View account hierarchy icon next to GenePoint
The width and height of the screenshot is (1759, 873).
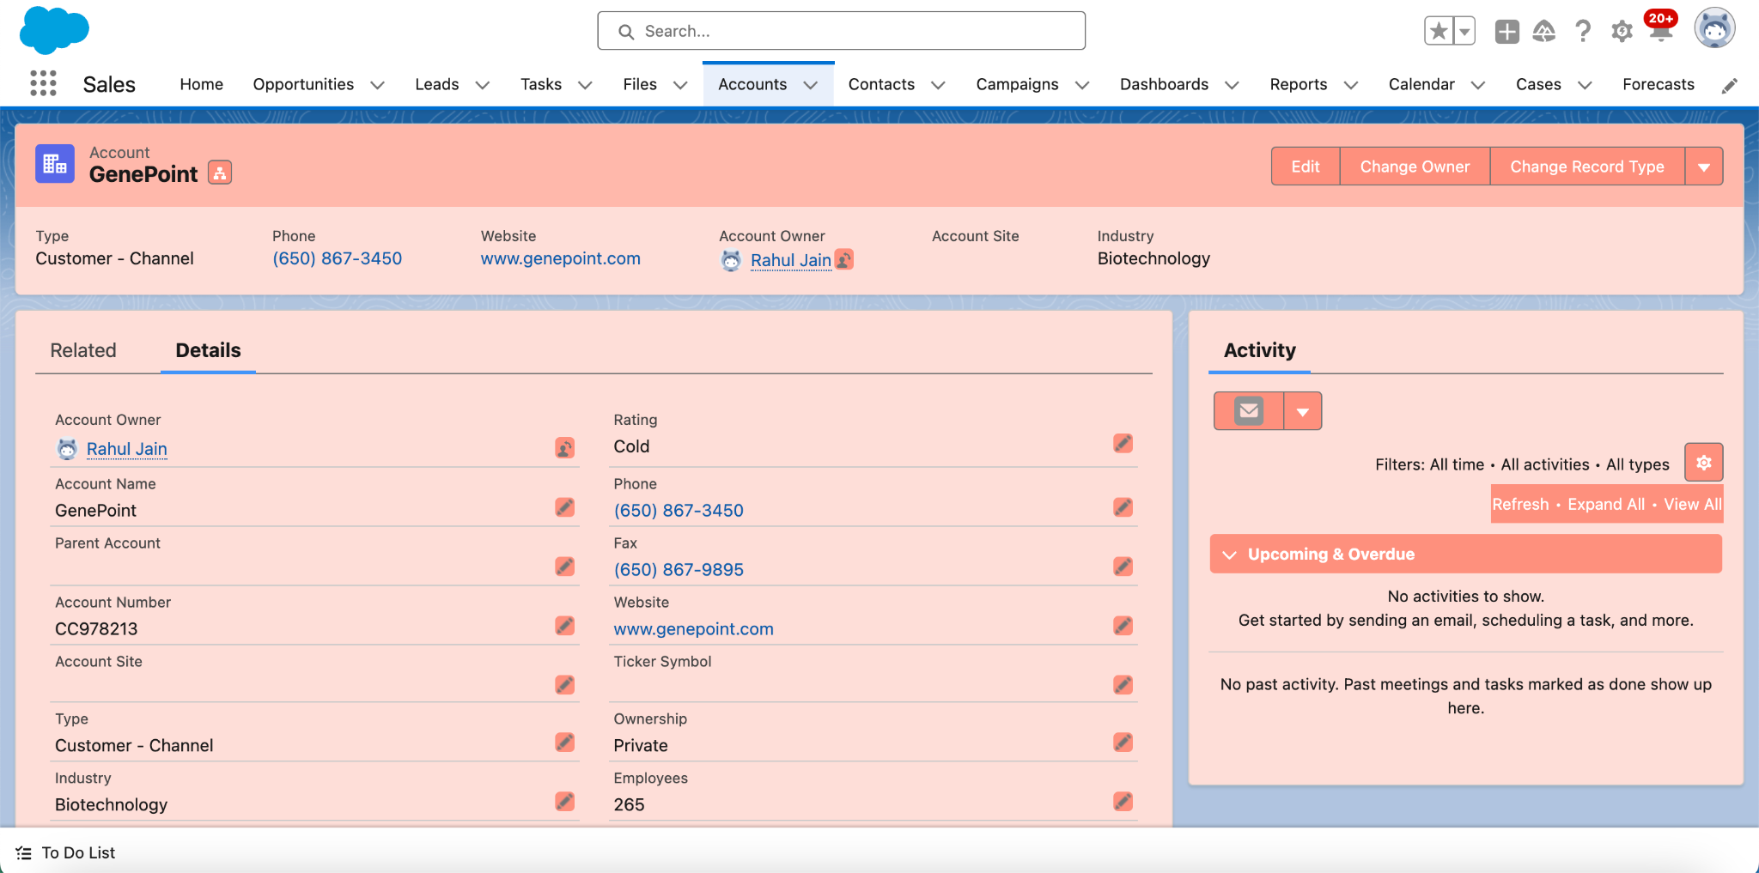pyautogui.click(x=220, y=173)
